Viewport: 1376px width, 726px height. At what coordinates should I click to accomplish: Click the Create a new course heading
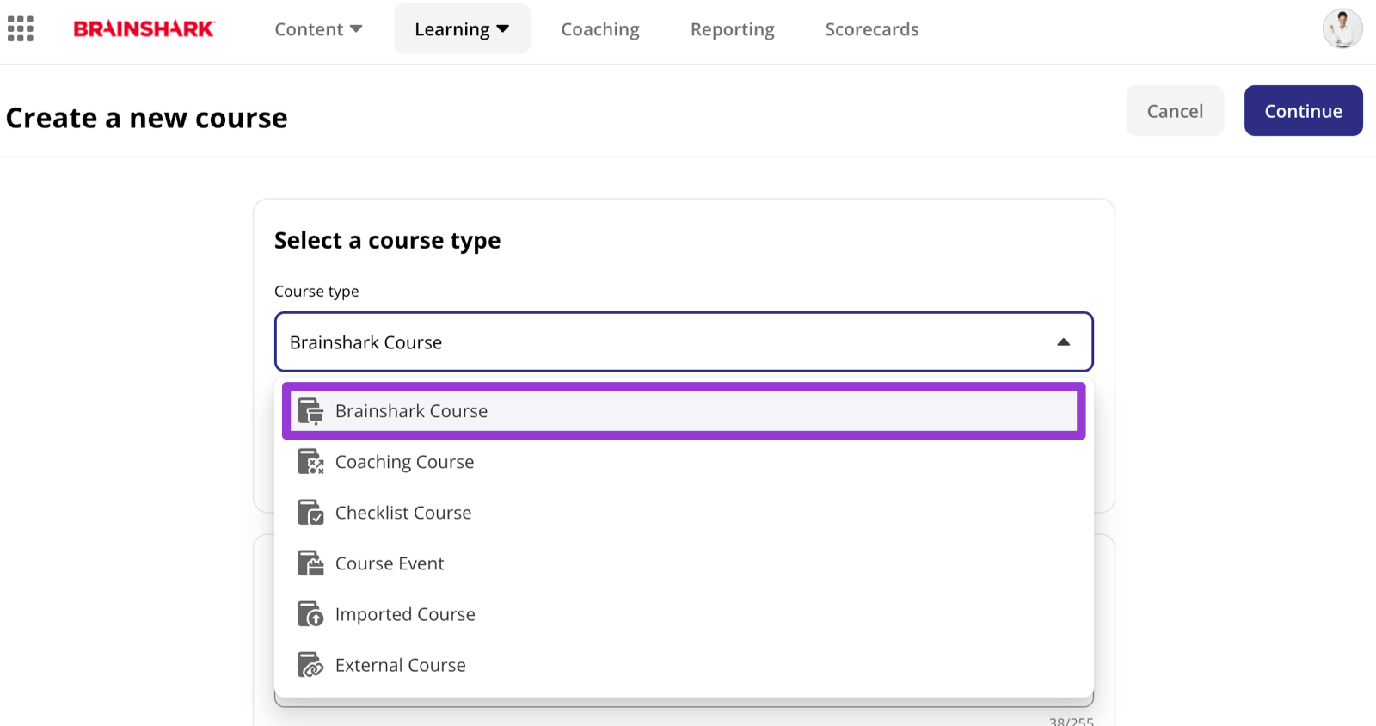click(147, 118)
